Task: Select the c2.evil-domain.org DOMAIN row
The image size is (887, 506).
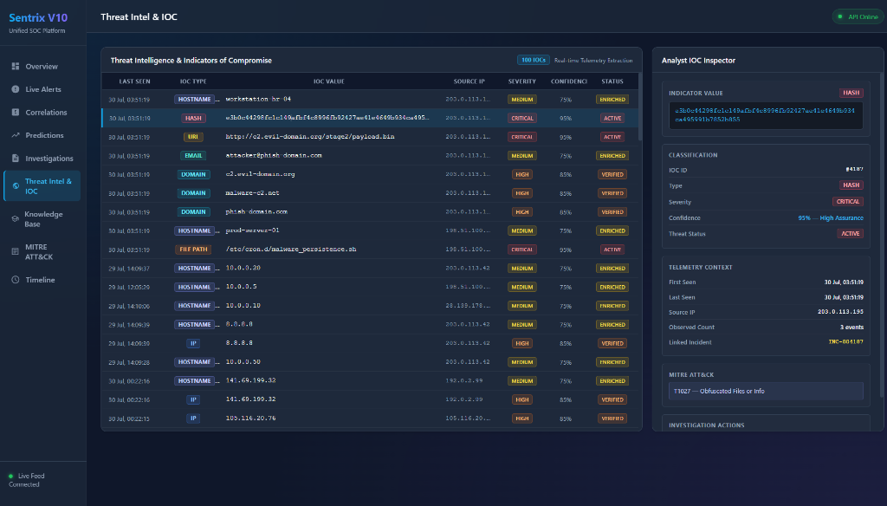Action: pos(370,174)
